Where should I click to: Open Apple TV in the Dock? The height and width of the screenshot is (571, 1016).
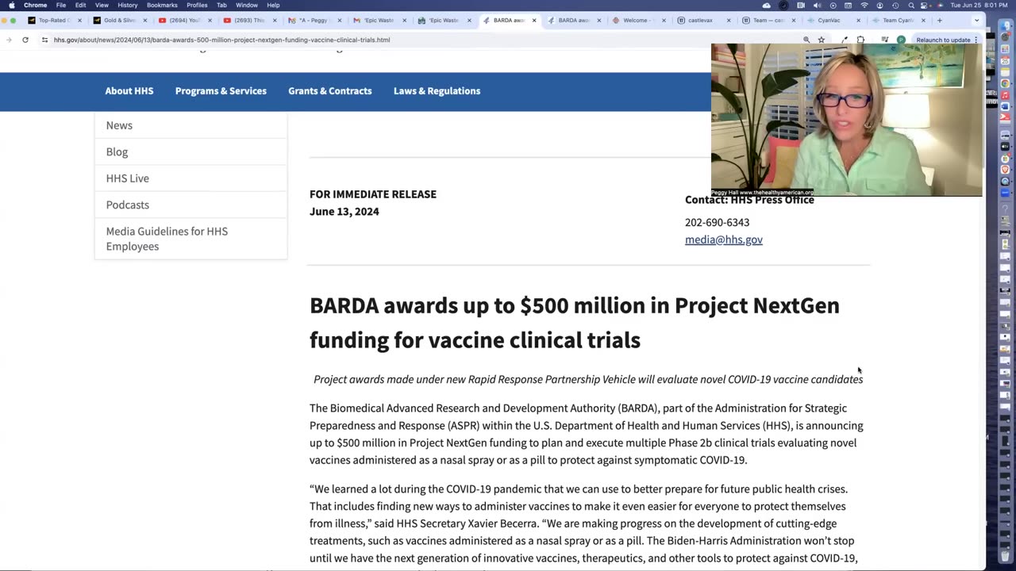point(1005,147)
